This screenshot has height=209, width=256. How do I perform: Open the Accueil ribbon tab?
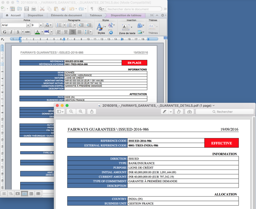pos(13,15)
